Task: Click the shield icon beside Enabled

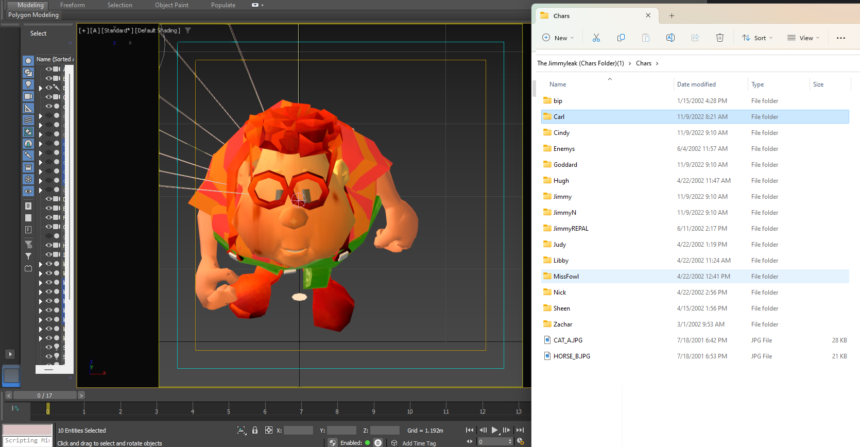Action: [x=333, y=442]
